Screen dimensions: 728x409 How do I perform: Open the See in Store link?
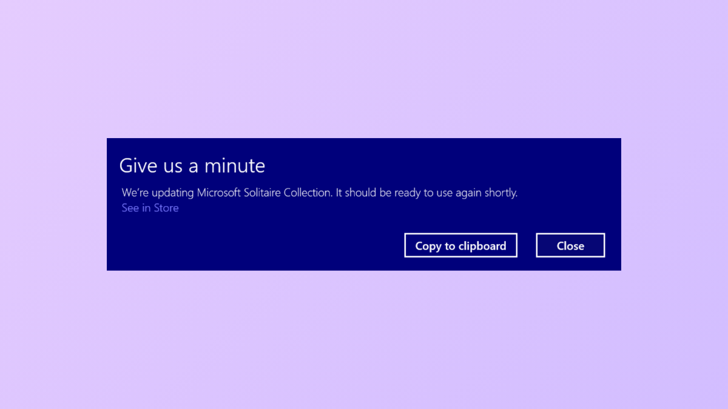tap(150, 208)
